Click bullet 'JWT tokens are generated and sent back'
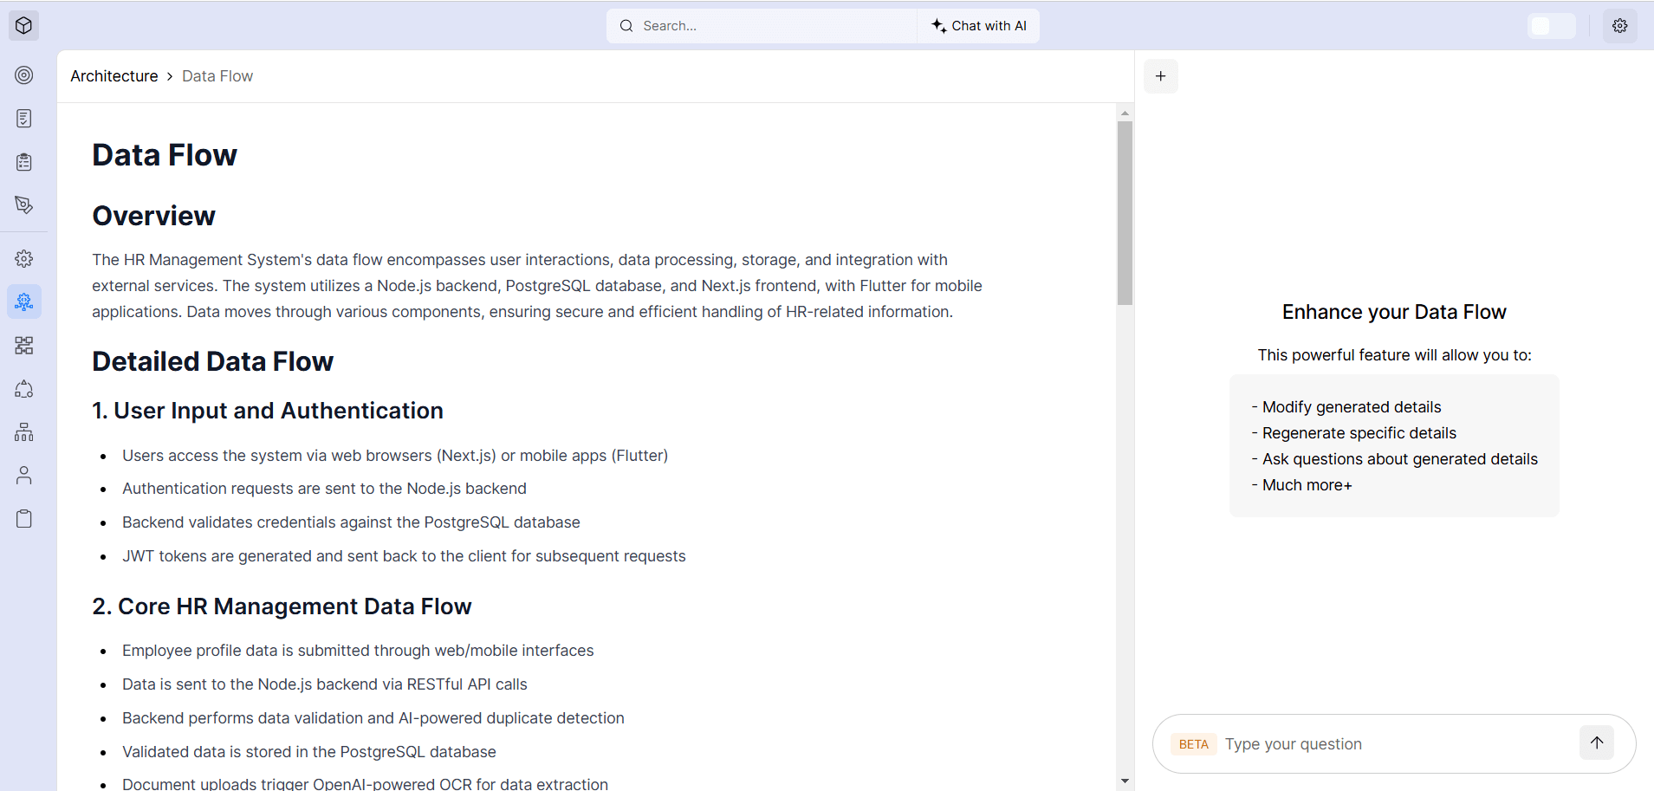This screenshot has height=791, width=1654. 404,556
